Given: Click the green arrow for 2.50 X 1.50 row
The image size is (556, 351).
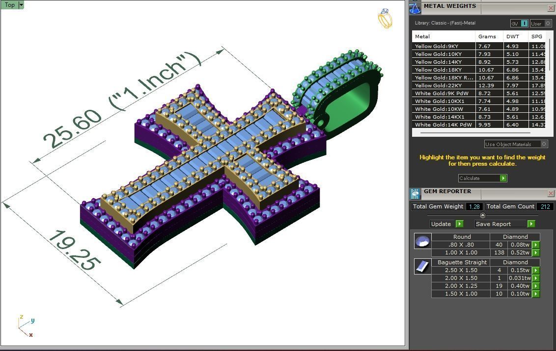Looking at the screenshot, I should click(536, 270).
